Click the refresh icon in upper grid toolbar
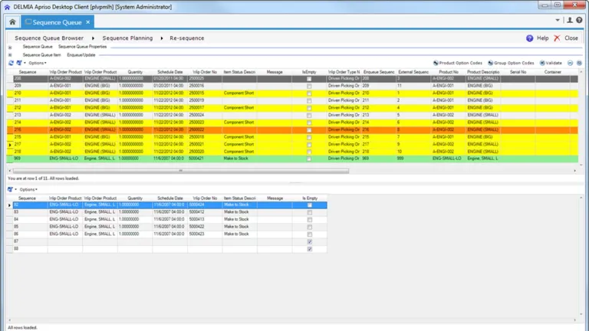Image resolution: width=589 pixels, height=331 pixels. [12, 63]
